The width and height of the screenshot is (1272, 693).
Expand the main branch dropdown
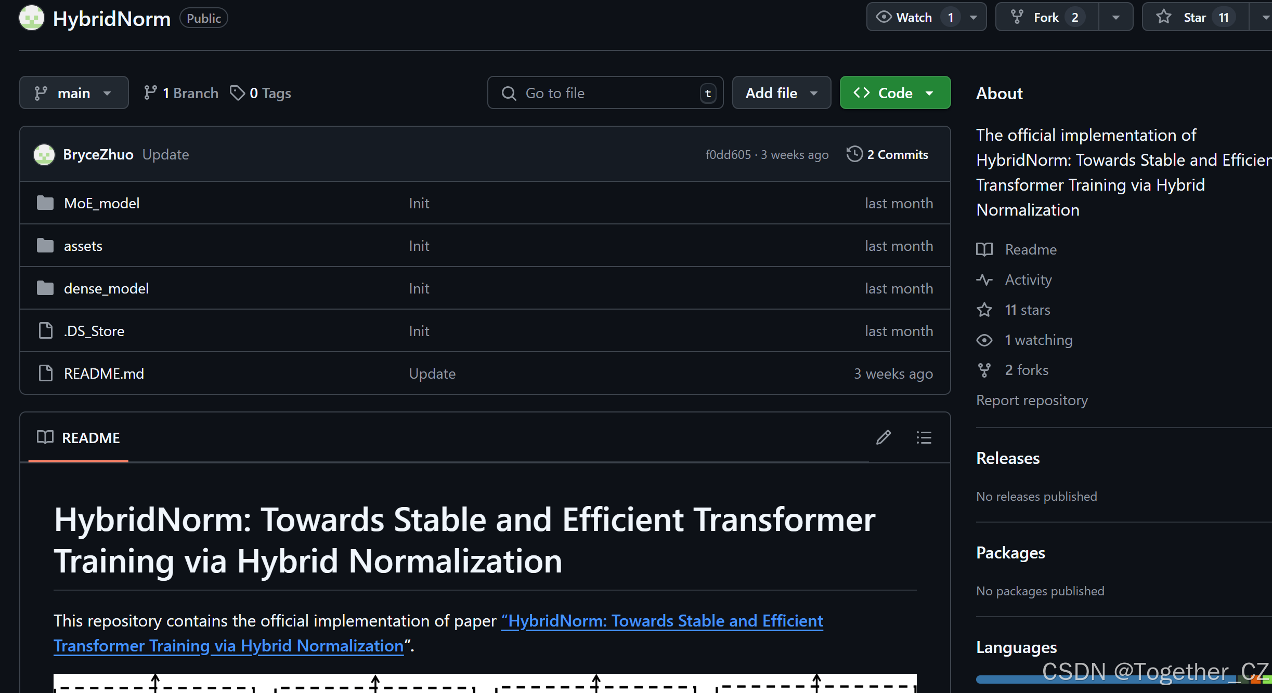click(73, 93)
